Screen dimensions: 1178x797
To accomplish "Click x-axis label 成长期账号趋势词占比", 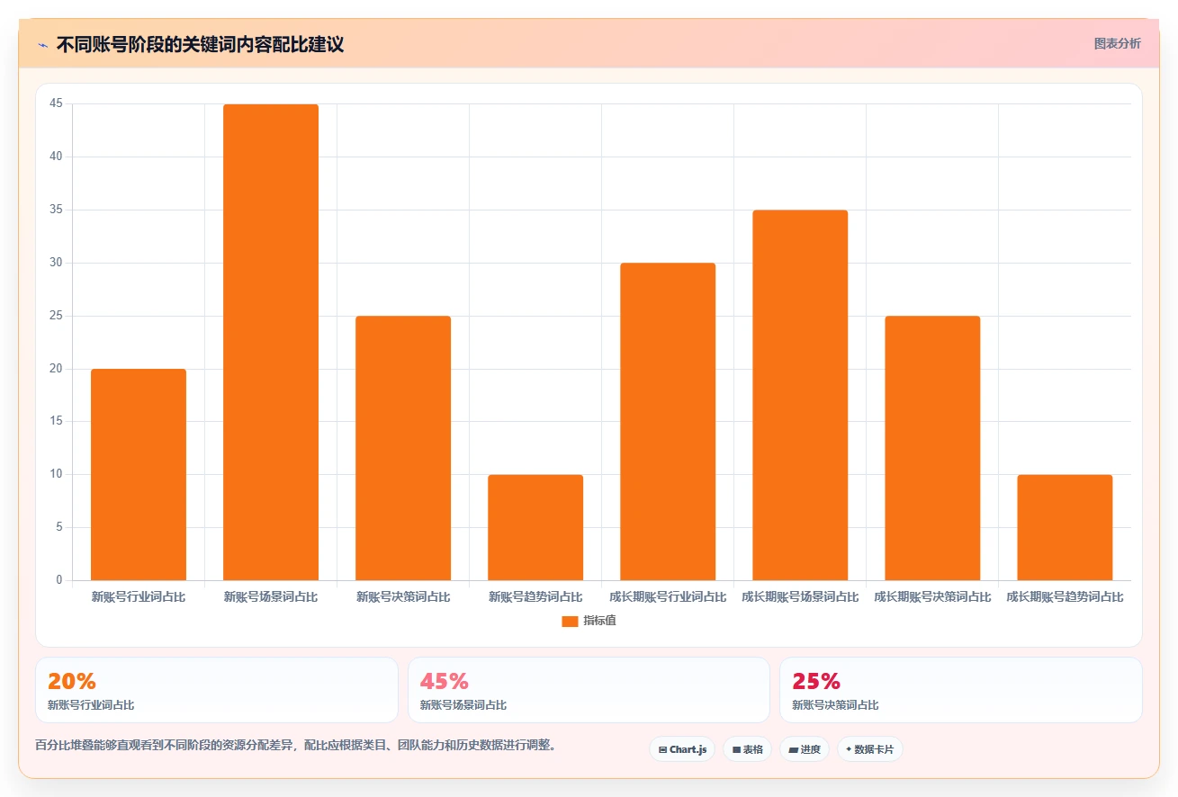I will [x=1065, y=596].
